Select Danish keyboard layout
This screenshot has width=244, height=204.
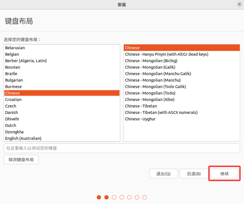coord(62,113)
